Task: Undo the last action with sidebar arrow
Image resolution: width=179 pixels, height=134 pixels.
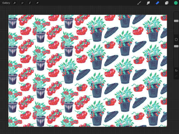Action: [x=176, y=70]
